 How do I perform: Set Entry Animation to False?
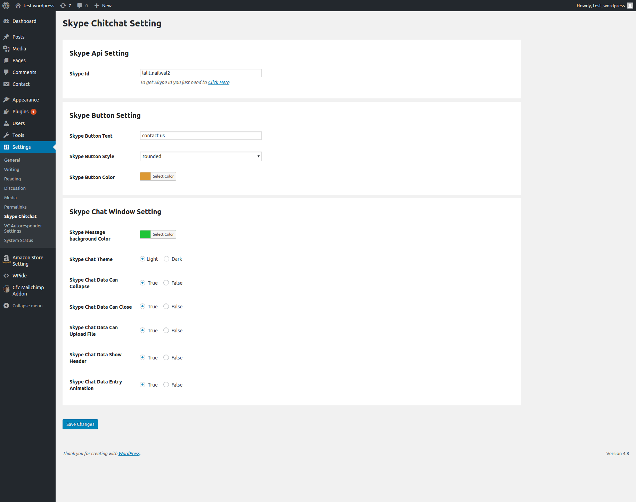[166, 384]
